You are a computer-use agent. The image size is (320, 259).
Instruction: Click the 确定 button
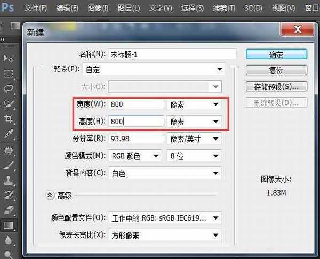(x=276, y=54)
